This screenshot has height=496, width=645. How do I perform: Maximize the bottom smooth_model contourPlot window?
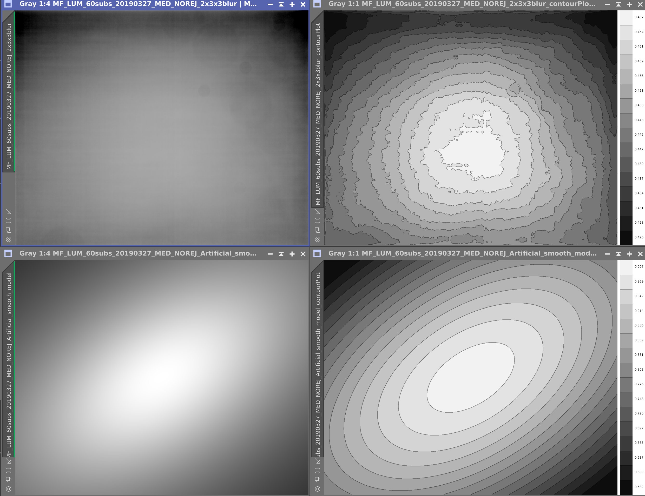point(629,254)
